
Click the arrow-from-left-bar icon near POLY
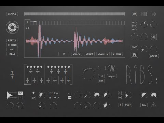pyautogui.click(x=120, y=97)
